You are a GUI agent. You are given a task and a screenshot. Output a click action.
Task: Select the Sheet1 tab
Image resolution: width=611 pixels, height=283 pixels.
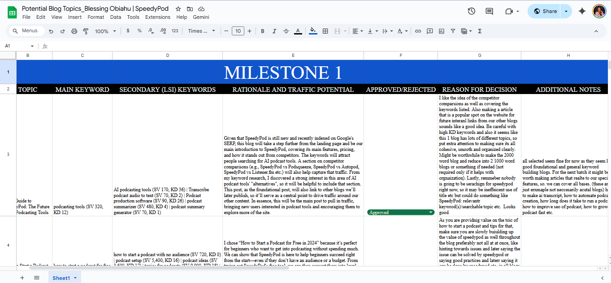61,278
